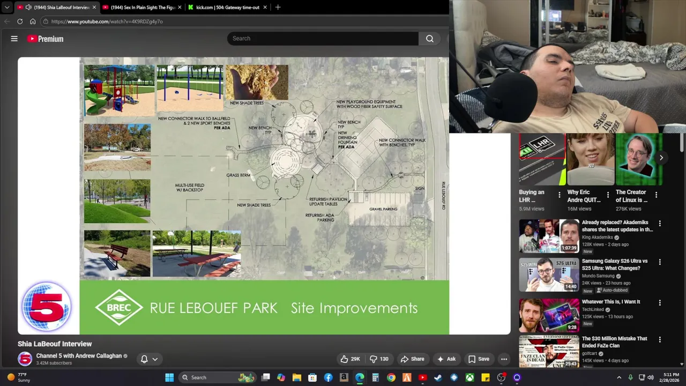Open Facebook from the taskbar
This screenshot has height=386, width=686.
click(328, 377)
